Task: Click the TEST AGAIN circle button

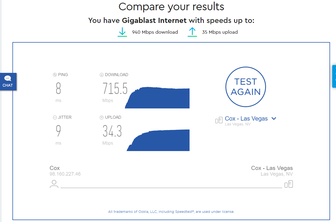Action: pos(245,87)
